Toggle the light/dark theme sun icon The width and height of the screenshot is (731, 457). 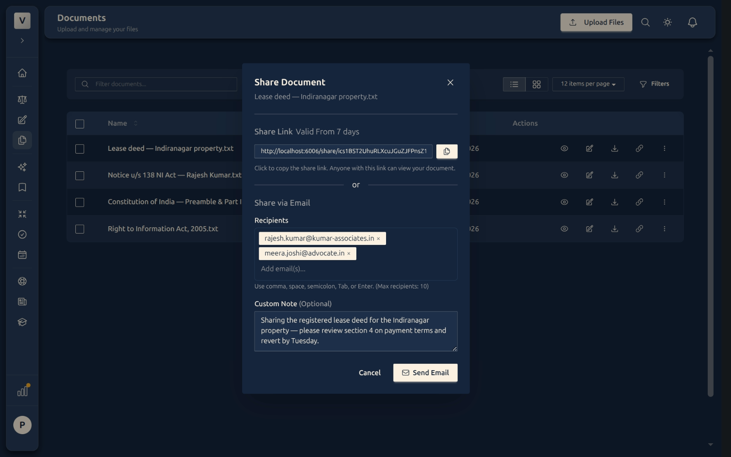[667, 22]
